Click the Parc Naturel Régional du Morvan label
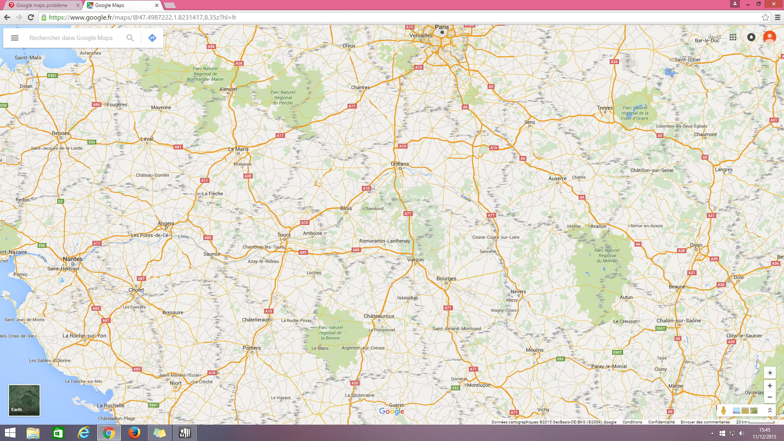This screenshot has width=784, height=441. point(607,256)
